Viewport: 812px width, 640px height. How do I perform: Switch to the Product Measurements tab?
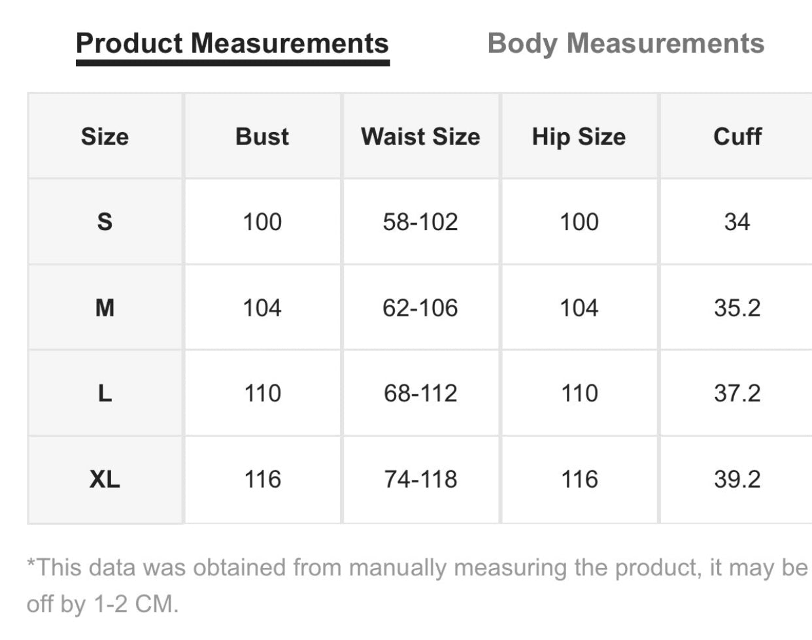click(232, 44)
